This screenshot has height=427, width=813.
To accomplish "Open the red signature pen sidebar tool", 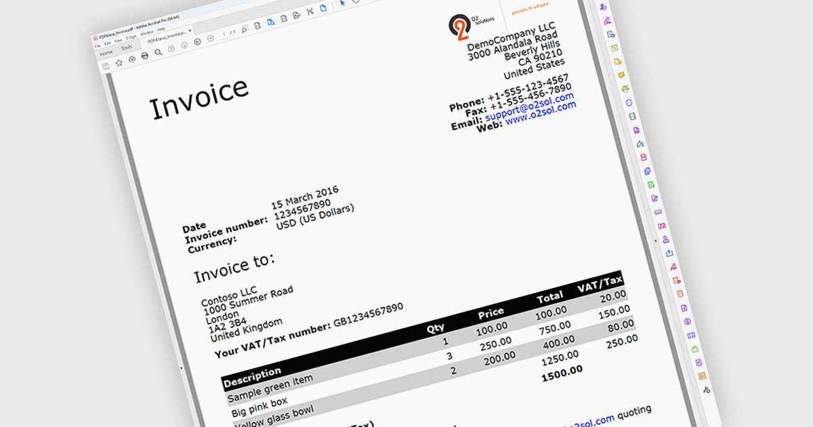I will [673, 266].
